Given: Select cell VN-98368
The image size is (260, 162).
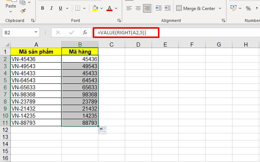Looking at the screenshot, I should tap(36, 94).
